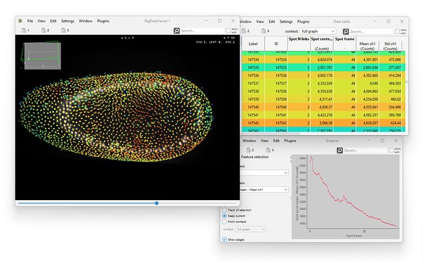Open Plugins menu in Data table window
This screenshot has height=262, width=423.
(303, 21)
